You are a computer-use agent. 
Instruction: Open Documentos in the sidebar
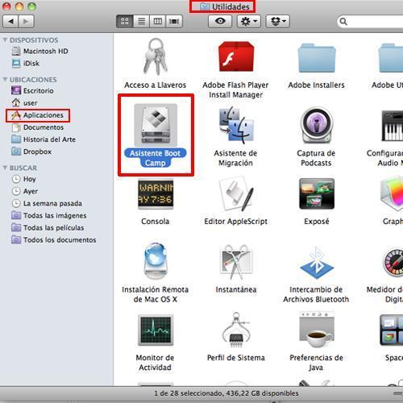(x=38, y=127)
